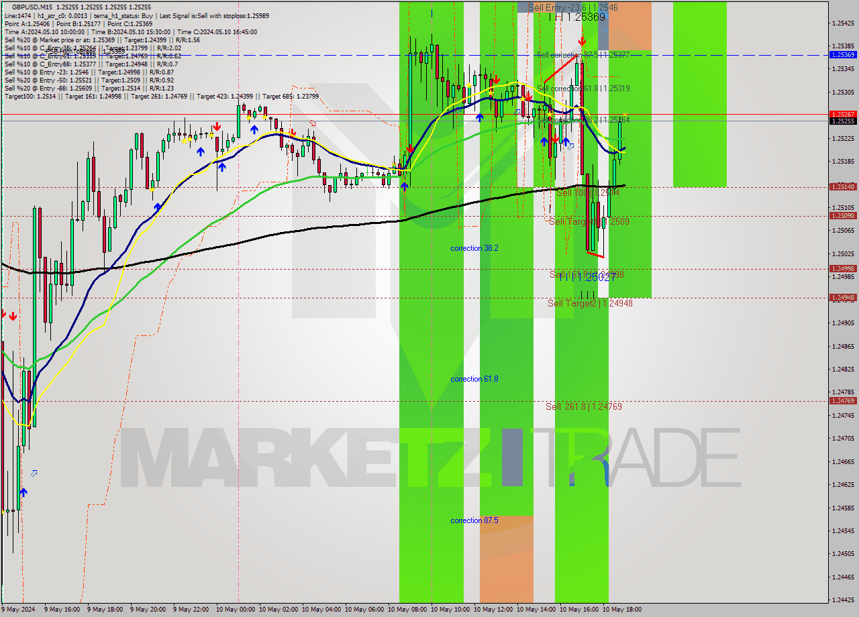859x617 pixels.
Task: Click the '10 May 08:00' time axis label
Action: pos(406,610)
